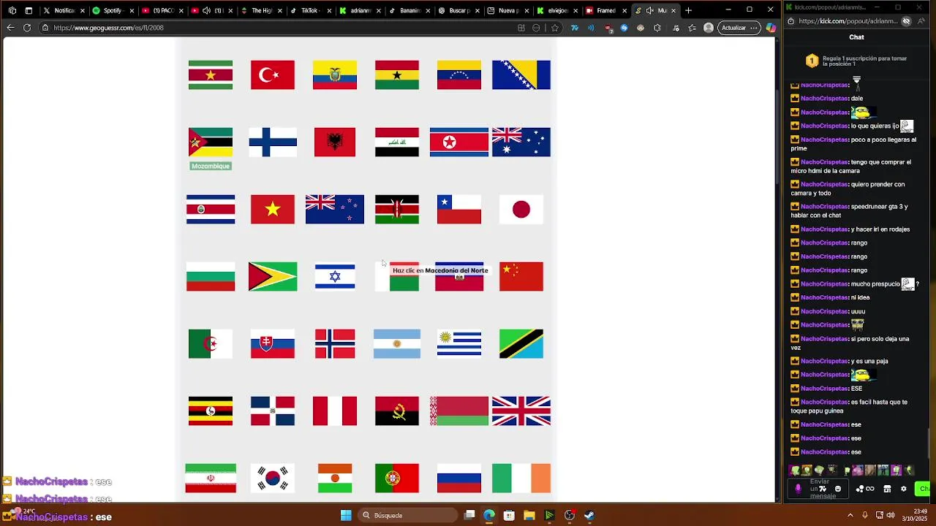This screenshot has height=526, width=936.
Task: Close the Spotify tab
Action: (x=132, y=10)
